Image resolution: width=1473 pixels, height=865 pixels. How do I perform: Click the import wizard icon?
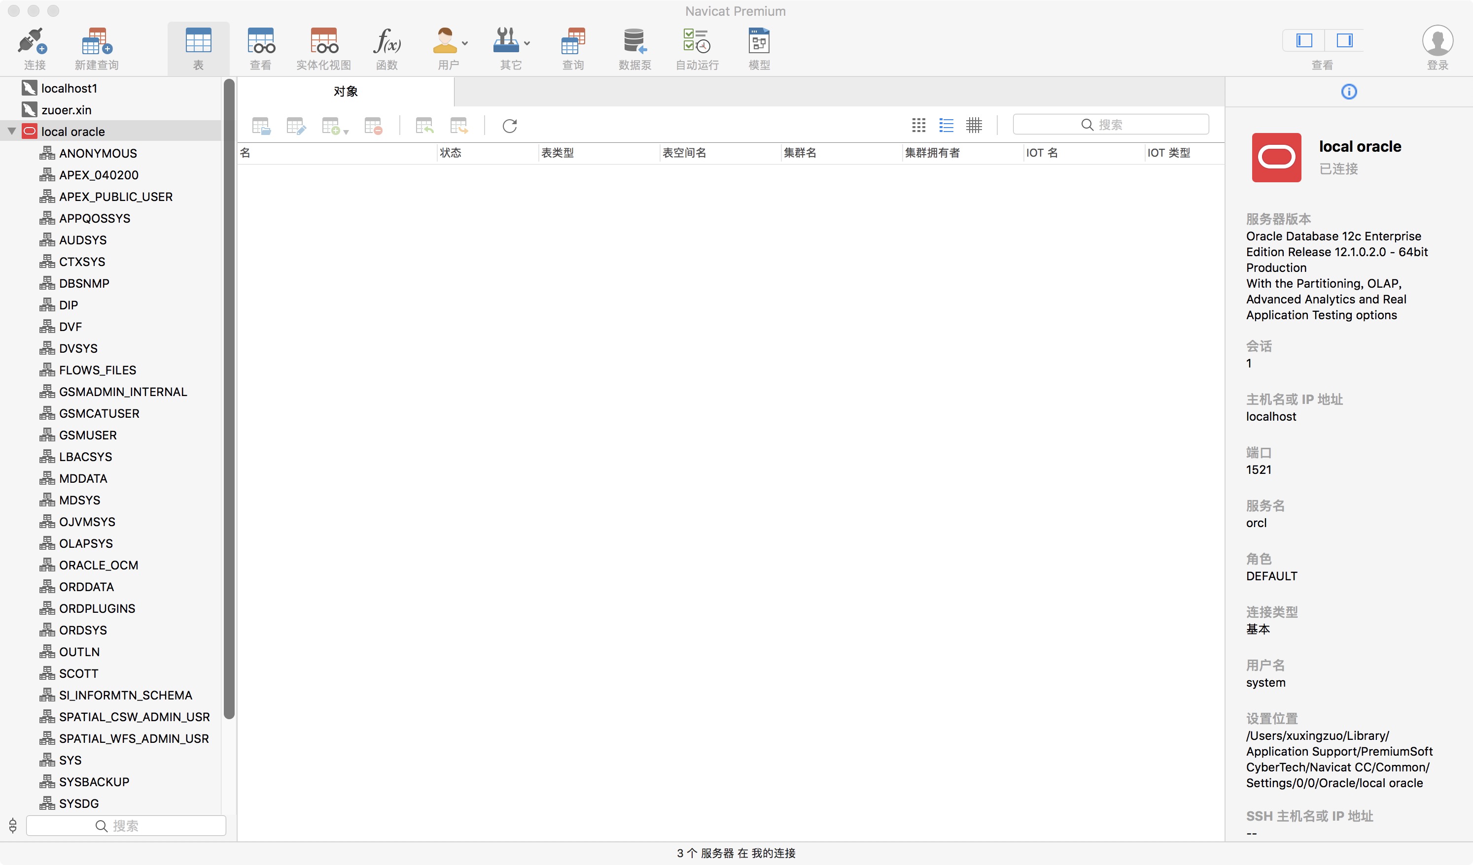pos(424,126)
